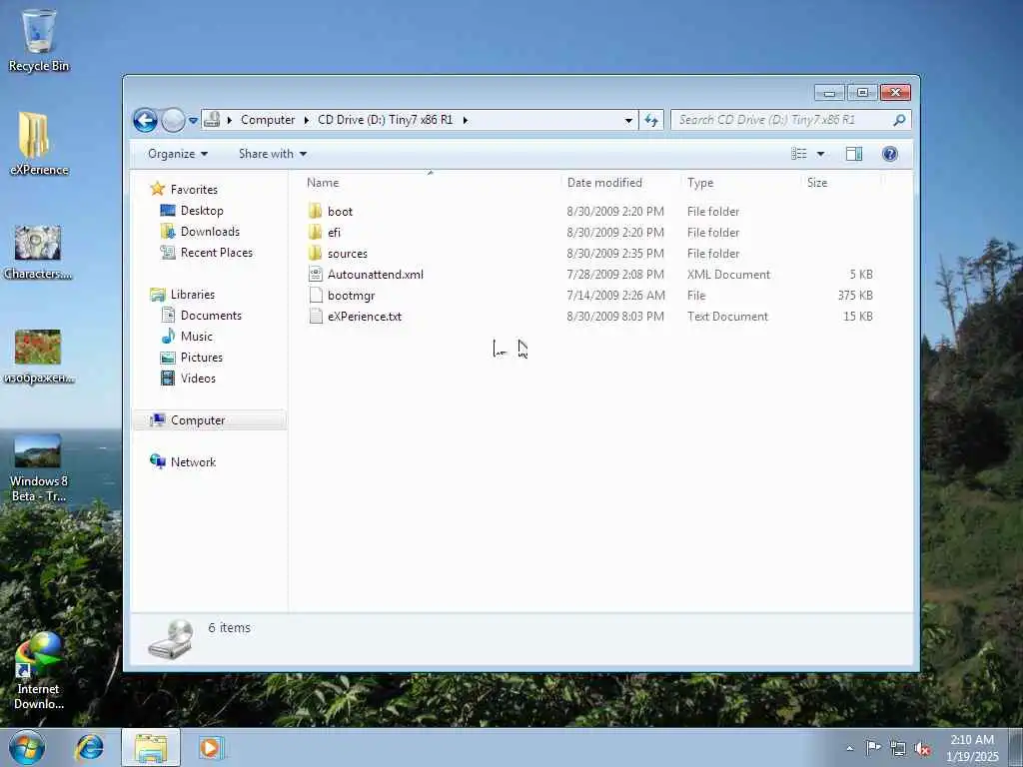Image resolution: width=1023 pixels, height=767 pixels.
Task: Sort by Name column header
Action: (x=323, y=183)
